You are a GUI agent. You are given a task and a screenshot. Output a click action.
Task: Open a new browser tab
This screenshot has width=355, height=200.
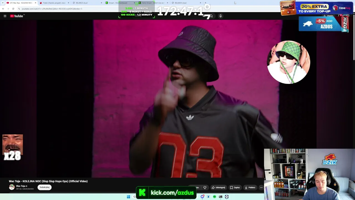(206, 3)
